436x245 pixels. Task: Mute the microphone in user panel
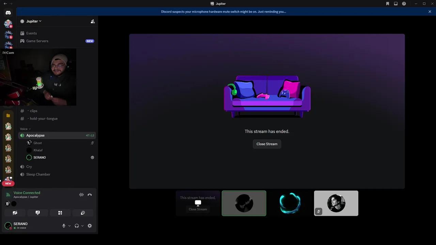point(64,226)
